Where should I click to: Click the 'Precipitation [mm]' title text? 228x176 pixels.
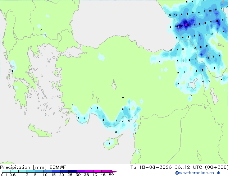pyautogui.click(x=23, y=167)
